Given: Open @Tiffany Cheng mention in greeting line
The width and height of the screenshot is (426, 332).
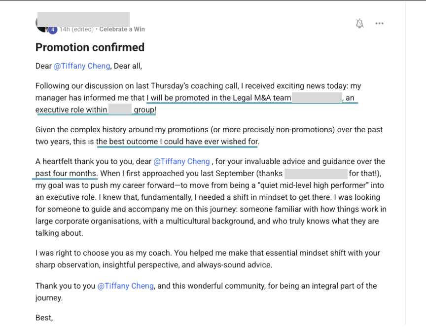Looking at the screenshot, I should click(82, 66).
